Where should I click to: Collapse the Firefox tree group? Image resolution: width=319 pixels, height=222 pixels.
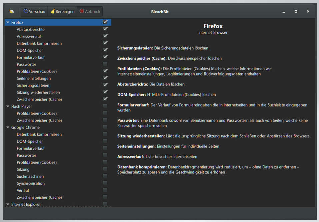tap(8, 22)
